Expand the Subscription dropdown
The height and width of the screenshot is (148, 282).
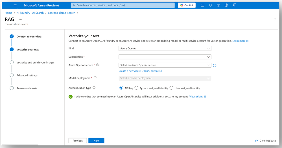tap(165, 57)
